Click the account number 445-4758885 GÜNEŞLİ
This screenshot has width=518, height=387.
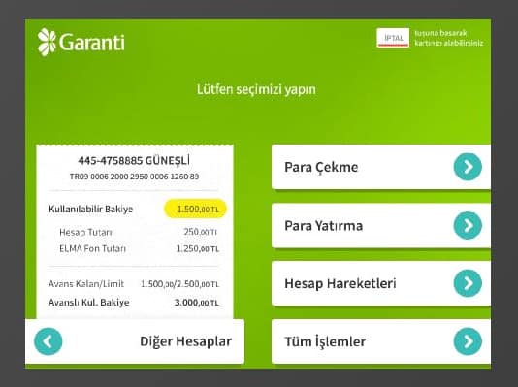tap(134, 161)
